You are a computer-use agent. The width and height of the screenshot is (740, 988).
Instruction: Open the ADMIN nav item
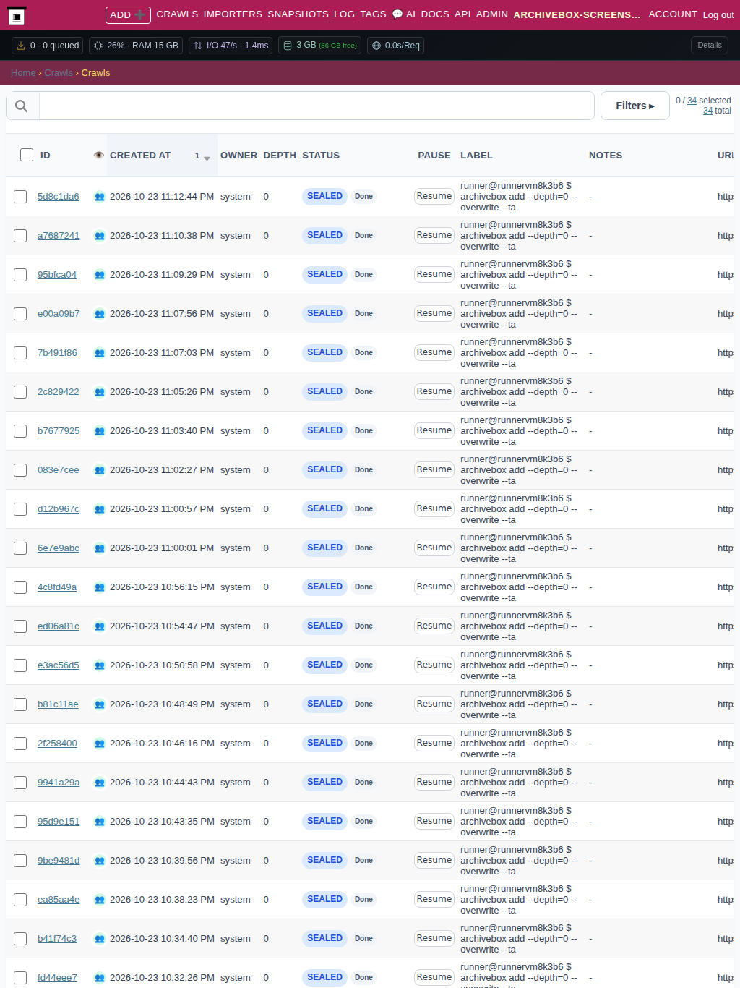click(x=492, y=14)
